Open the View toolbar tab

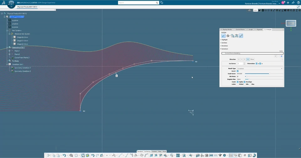[x=160, y=151]
